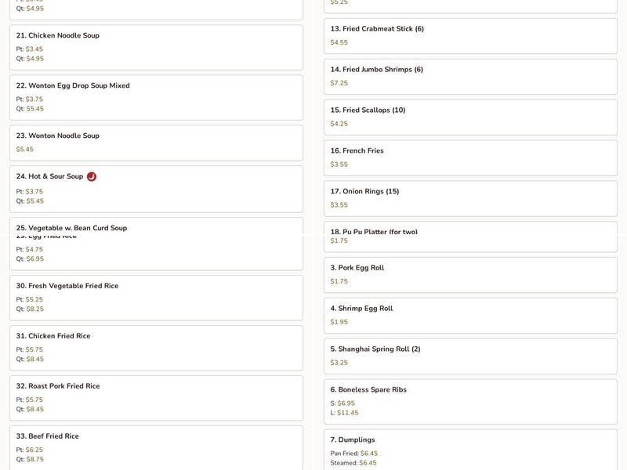Open Onion Rings (15) item

(x=470, y=198)
